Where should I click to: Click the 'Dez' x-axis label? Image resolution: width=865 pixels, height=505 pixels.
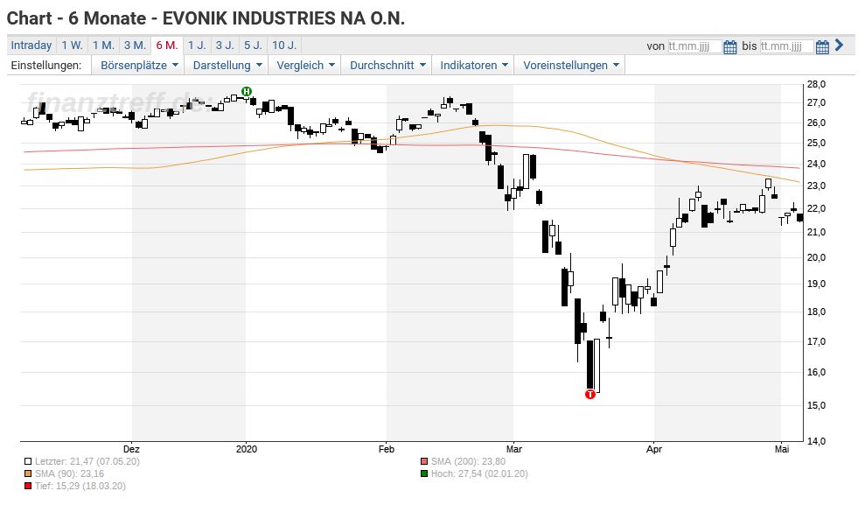(131, 449)
